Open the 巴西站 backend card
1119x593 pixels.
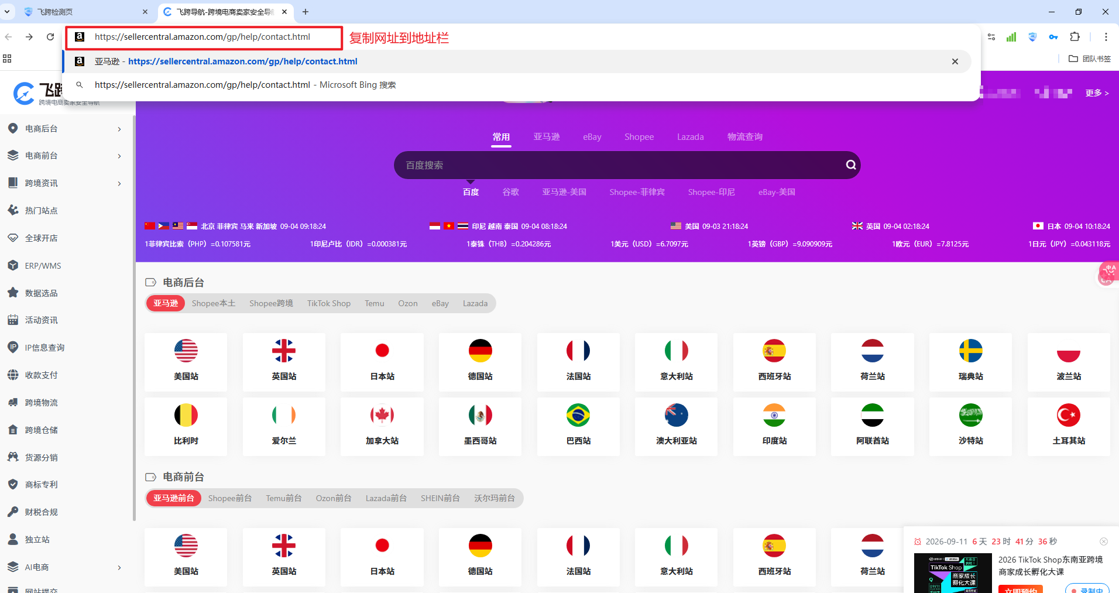(578, 427)
